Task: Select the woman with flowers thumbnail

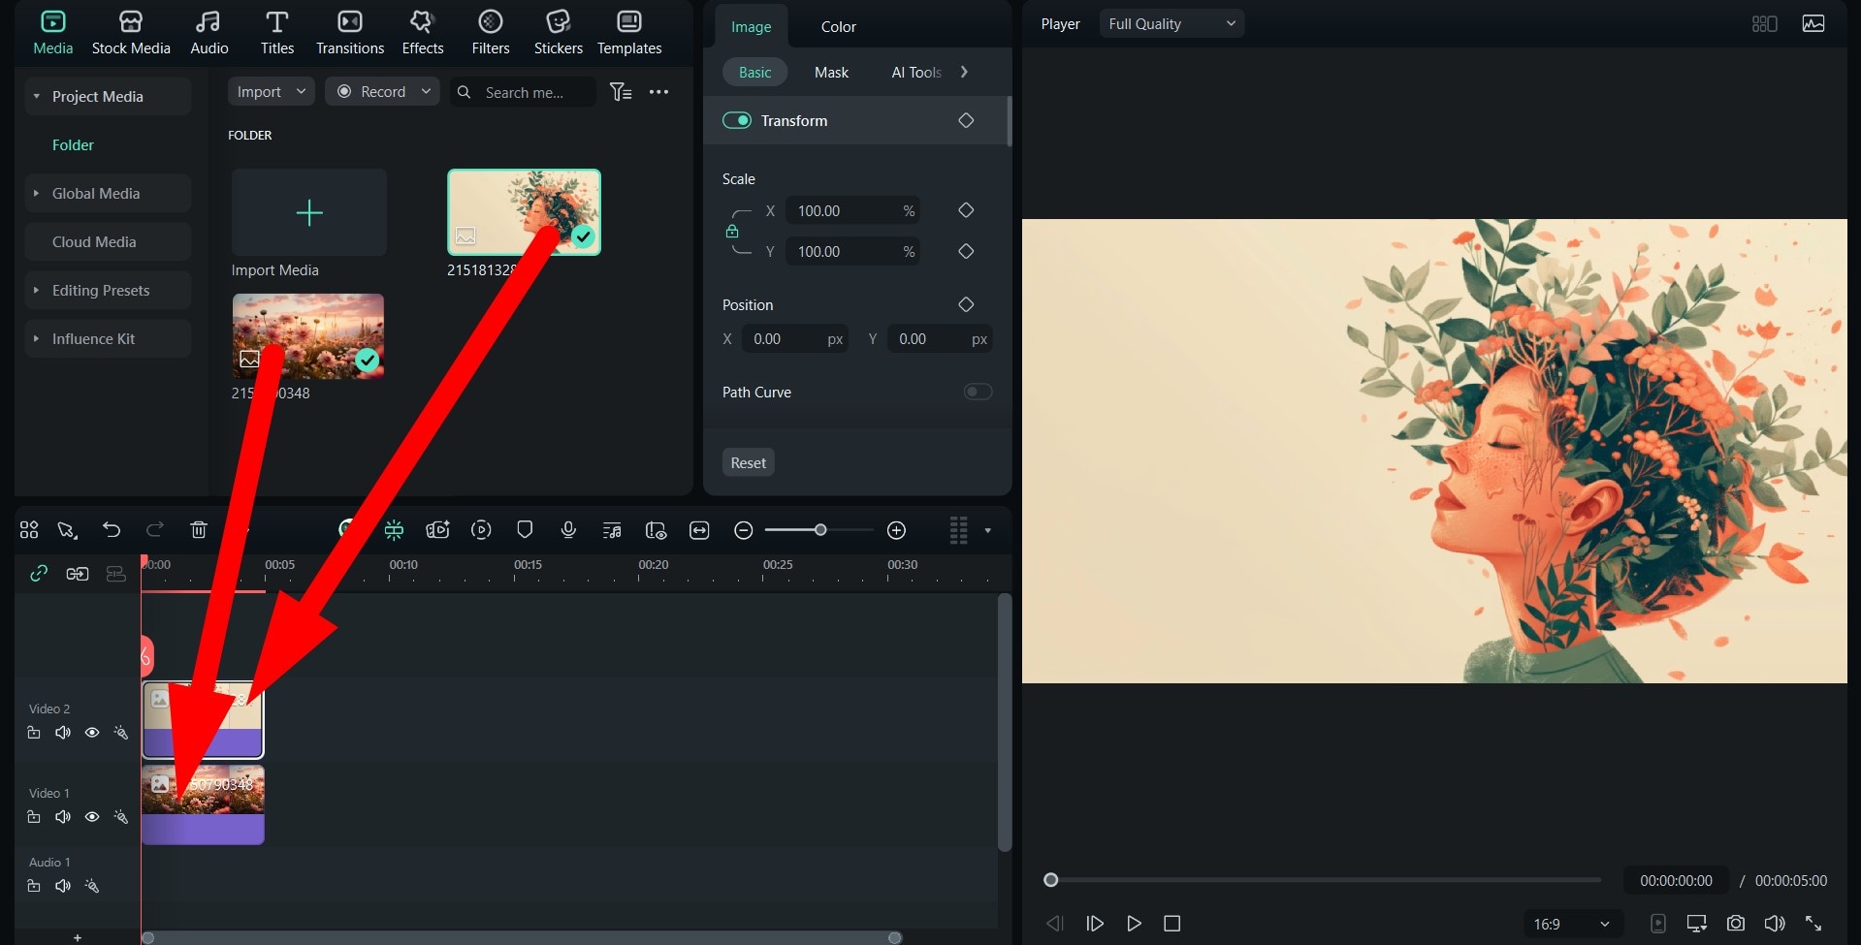Action: pyautogui.click(x=524, y=212)
